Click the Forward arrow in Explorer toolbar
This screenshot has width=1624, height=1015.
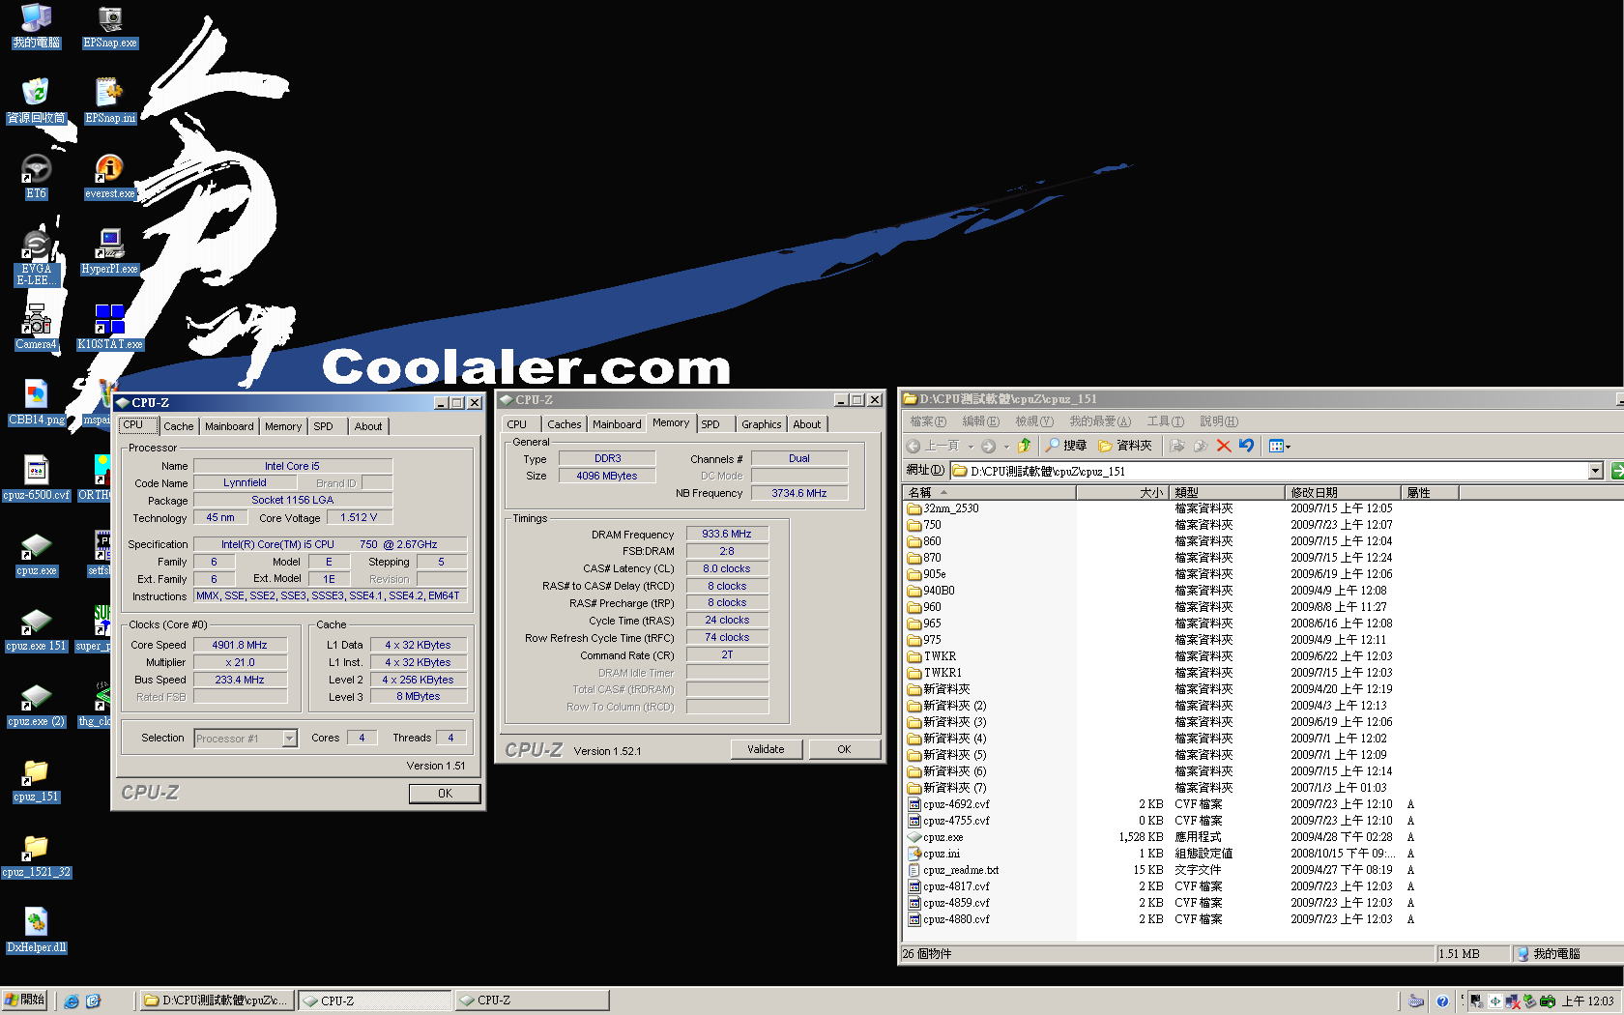click(988, 446)
